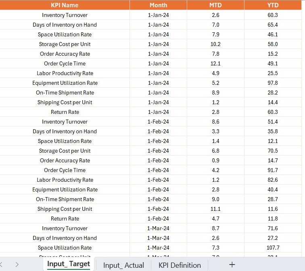
Task: Select Equipment Utilization Rate January cell
Action: pyautogui.click(x=65, y=83)
